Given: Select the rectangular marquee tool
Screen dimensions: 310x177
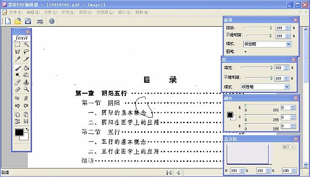Looking at the screenshot, I should (x=17, y=44).
